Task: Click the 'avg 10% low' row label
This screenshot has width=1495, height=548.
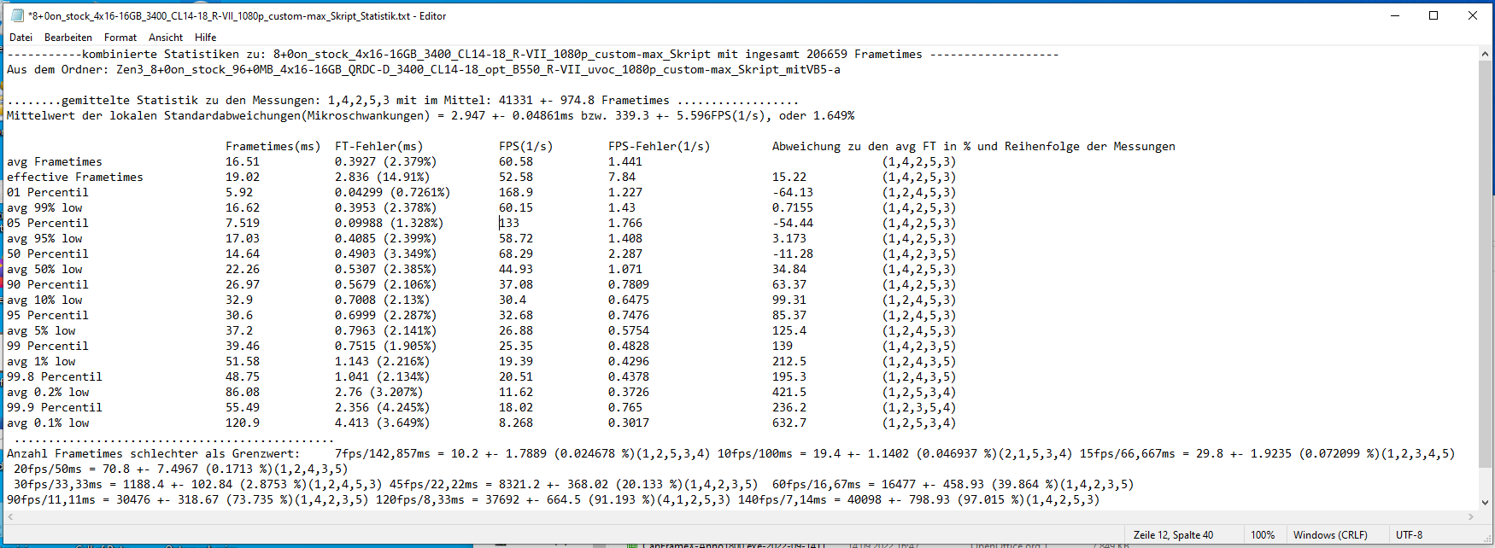Action: point(44,300)
